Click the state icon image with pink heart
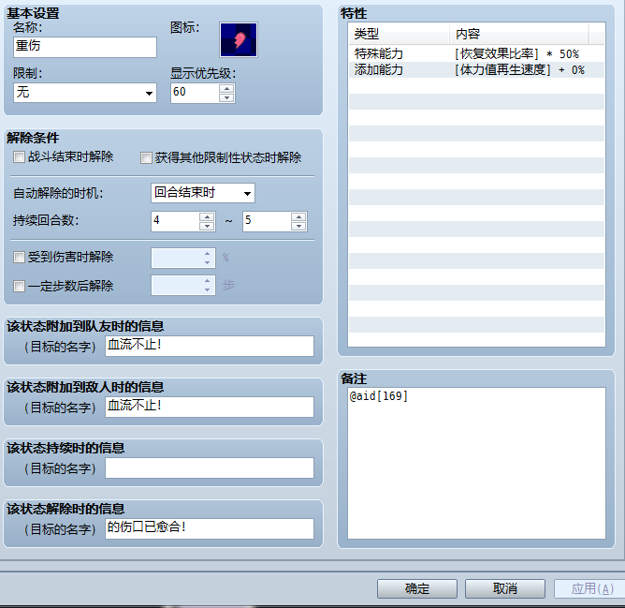 (x=239, y=39)
